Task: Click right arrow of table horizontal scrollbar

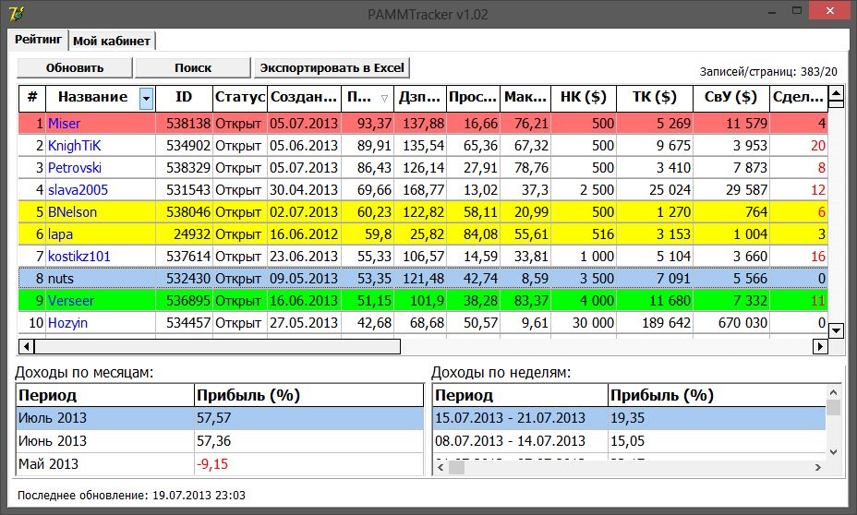Action: click(820, 346)
